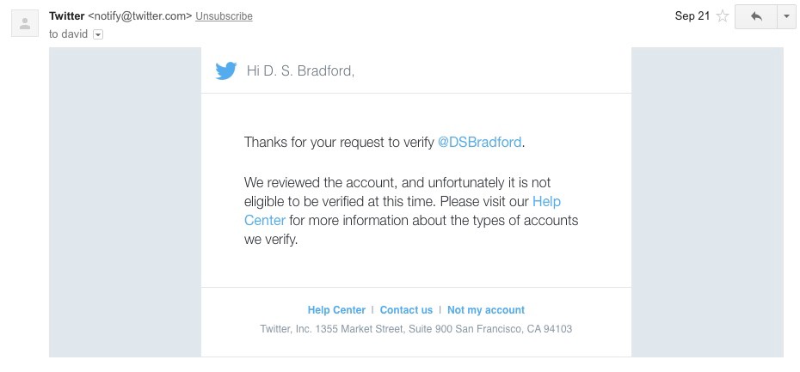
Task: Click the Twitter bird logo
Action: point(226,70)
